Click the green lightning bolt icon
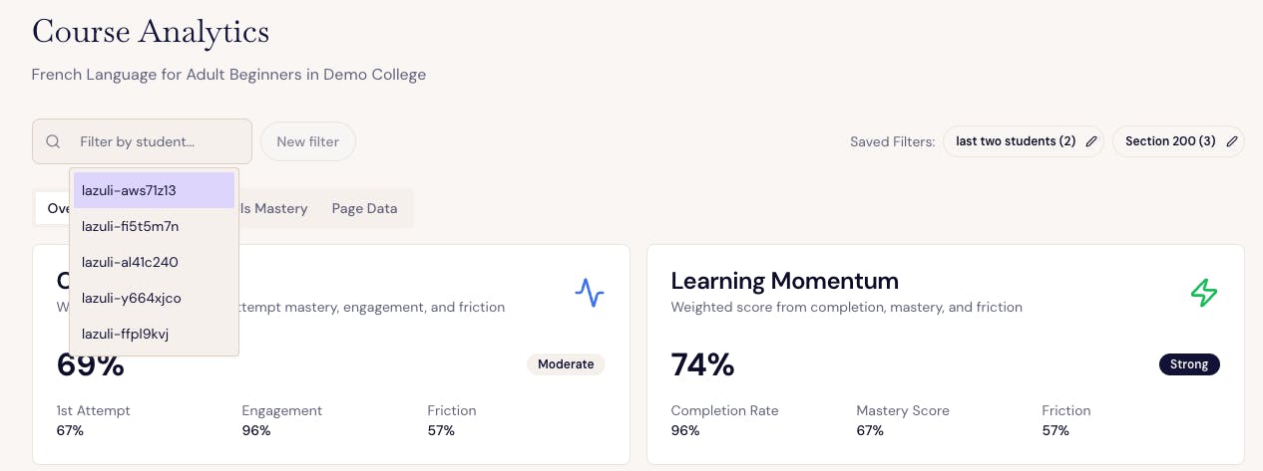The height and width of the screenshot is (471, 1263). click(x=1204, y=292)
